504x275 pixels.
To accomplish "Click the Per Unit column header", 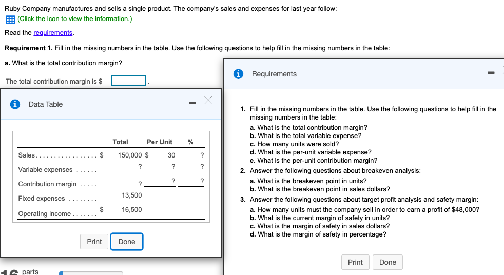I will (x=160, y=142).
